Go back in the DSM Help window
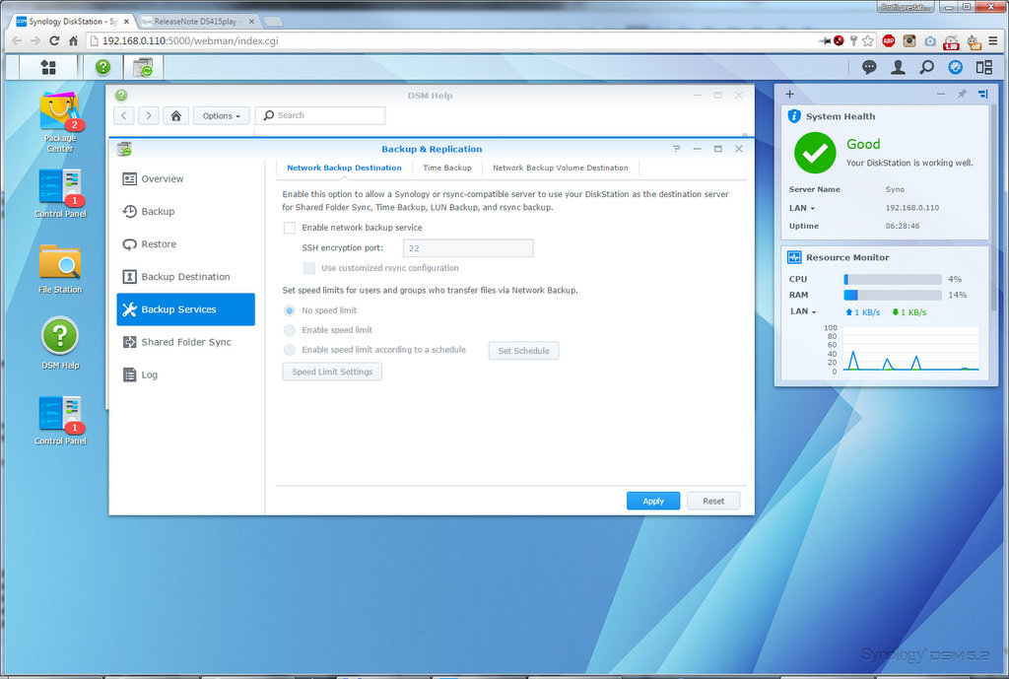The width and height of the screenshot is (1009, 679). [124, 116]
